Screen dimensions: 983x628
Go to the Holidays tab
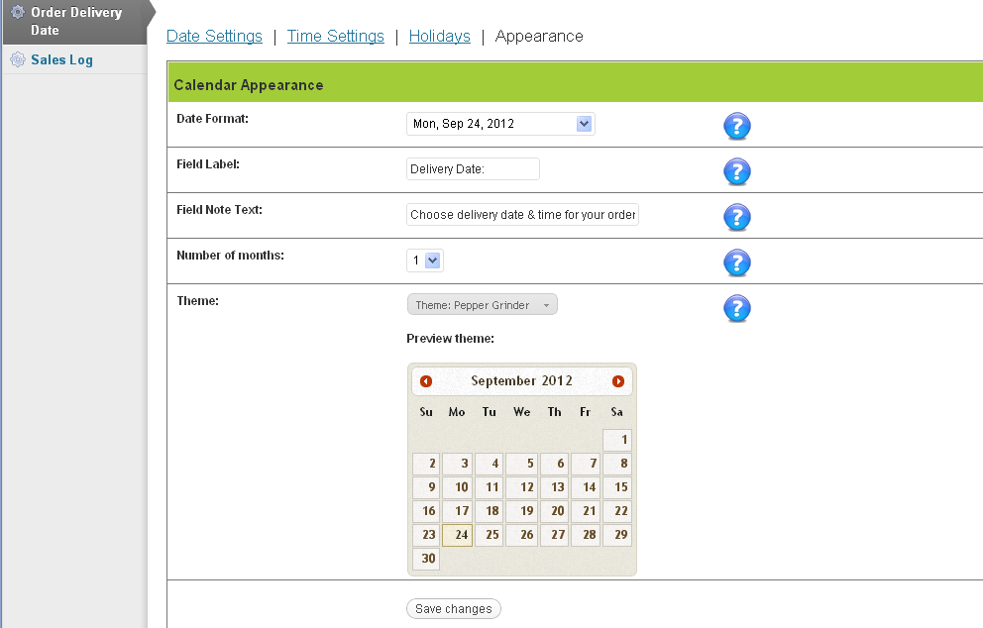pos(439,37)
